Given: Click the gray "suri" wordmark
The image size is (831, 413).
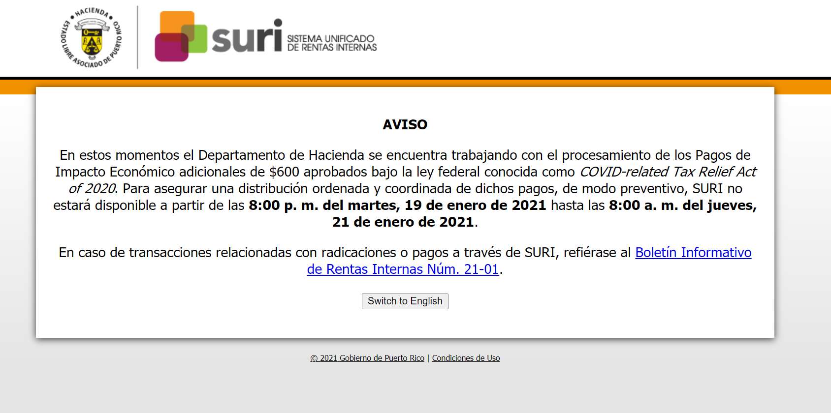Looking at the screenshot, I should coord(247,37).
